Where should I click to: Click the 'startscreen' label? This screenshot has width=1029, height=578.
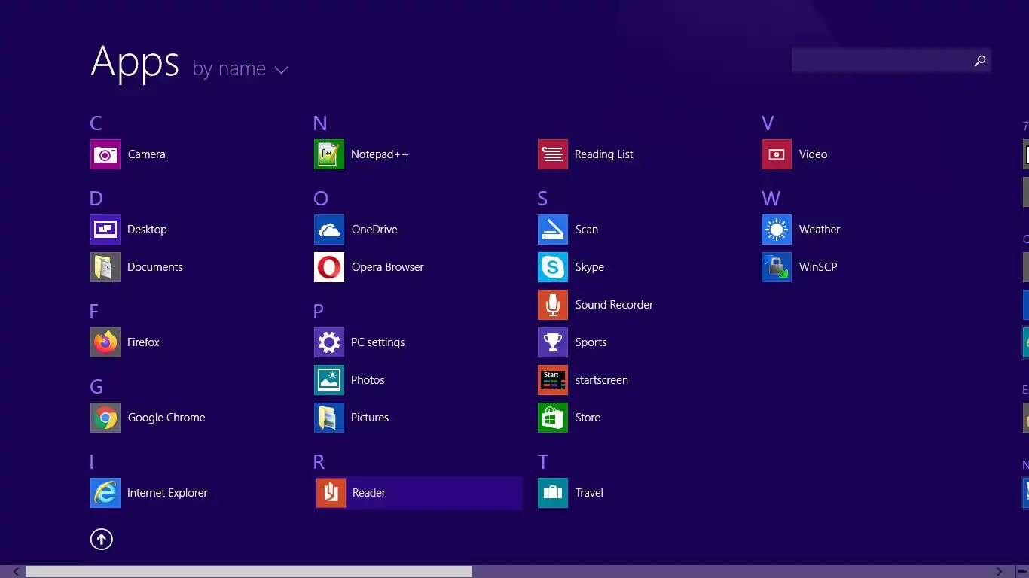click(602, 380)
